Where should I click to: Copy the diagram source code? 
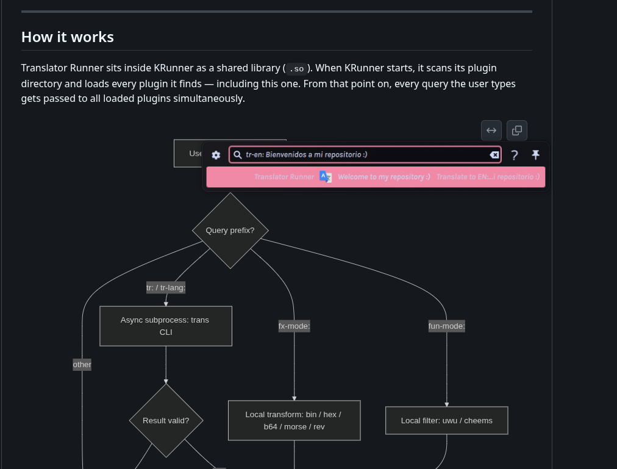[x=516, y=131]
